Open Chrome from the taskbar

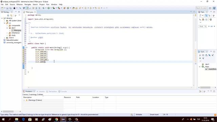57,119
